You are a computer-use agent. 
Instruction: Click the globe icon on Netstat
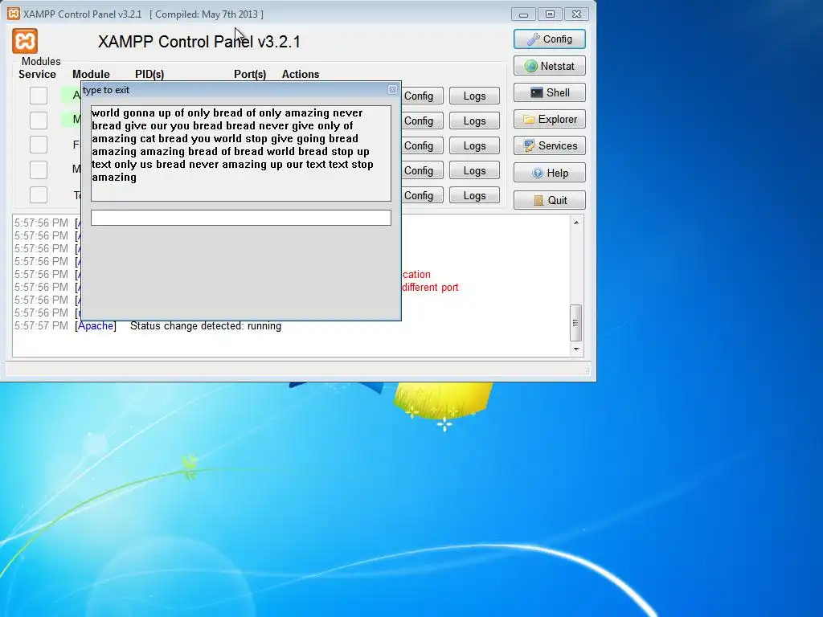coord(531,66)
